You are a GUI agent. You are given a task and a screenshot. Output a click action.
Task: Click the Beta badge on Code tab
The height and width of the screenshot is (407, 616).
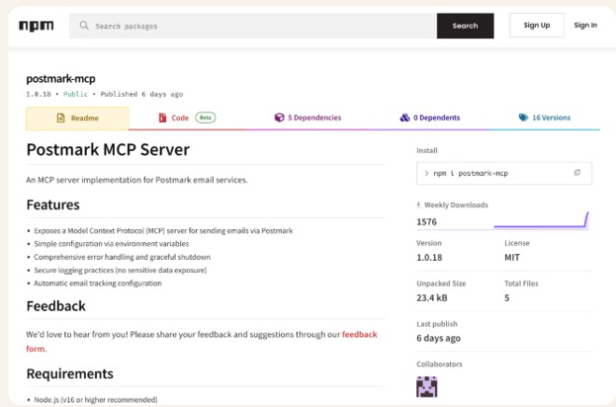(x=205, y=118)
